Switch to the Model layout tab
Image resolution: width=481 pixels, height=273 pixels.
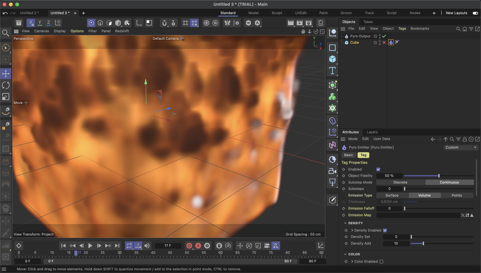[253, 13]
